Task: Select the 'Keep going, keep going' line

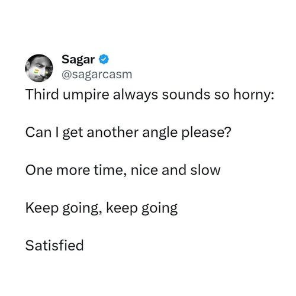Action: (x=101, y=208)
